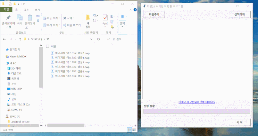Collapse the ribbon with the chevron
This screenshot has height=136, width=258.
[x=131, y=10]
